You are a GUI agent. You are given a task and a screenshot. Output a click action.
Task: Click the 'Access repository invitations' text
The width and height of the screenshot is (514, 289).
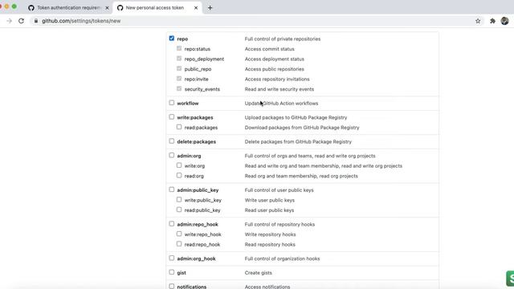point(277,79)
